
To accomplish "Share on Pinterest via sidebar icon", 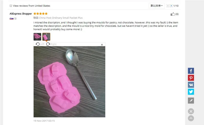I will pyautogui.click(x=191, y=78).
